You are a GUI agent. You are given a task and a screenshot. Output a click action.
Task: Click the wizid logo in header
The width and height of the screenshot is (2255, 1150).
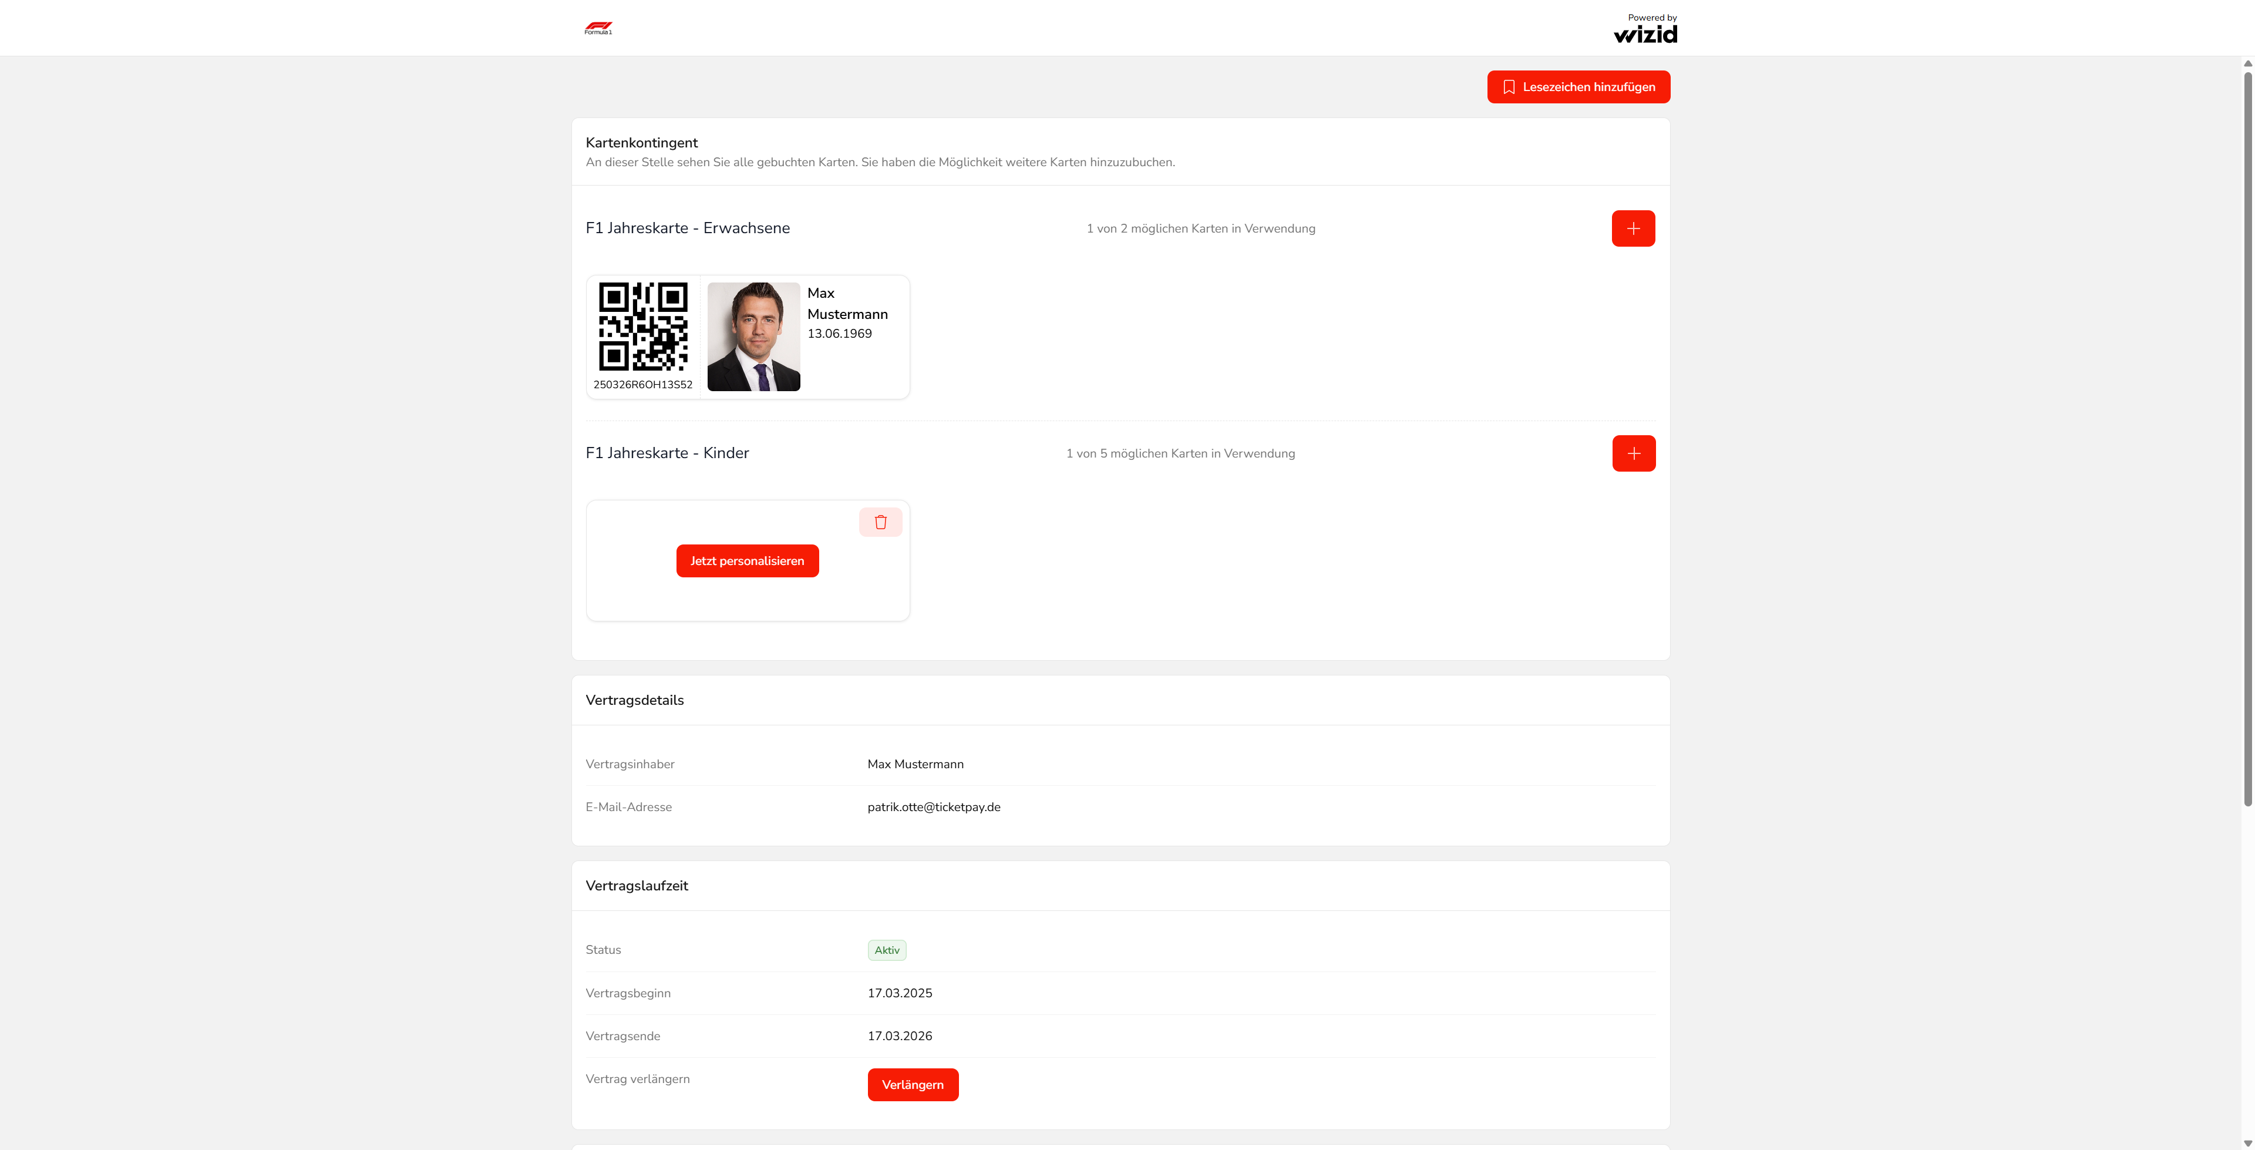pos(1645,33)
